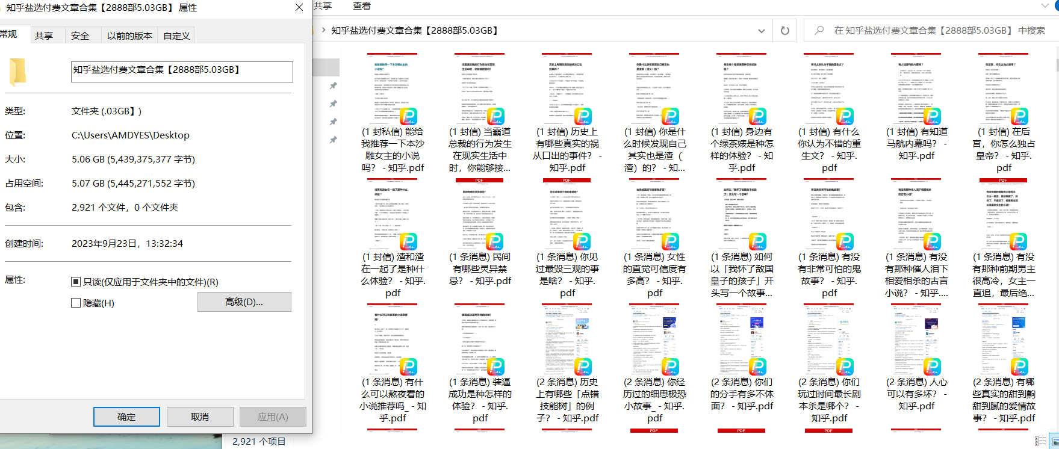Image resolution: width=1059 pixels, height=449 pixels.
Task: Click the 应用(A) button
Action: coord(273,416)
